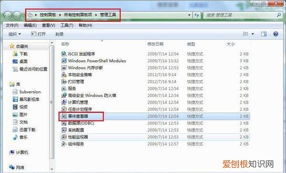The image size is (286, 173).
Task: Click the change view icon
Action: pyautogui.click(x=245, y=34)
